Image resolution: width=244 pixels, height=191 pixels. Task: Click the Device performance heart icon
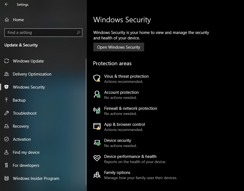[x=97, y=158]
